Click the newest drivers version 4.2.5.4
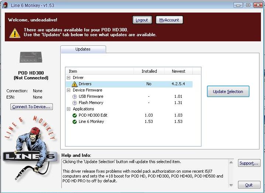This screenshot has width=265, height=193. (x=178, y=84)
